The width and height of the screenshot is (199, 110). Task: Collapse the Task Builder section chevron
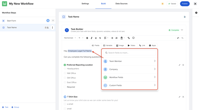click(182, 30)
